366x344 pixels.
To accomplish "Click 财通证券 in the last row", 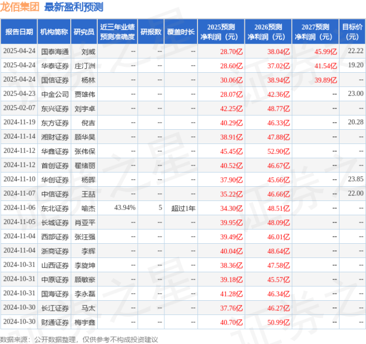I will click(x=55, y=322).
